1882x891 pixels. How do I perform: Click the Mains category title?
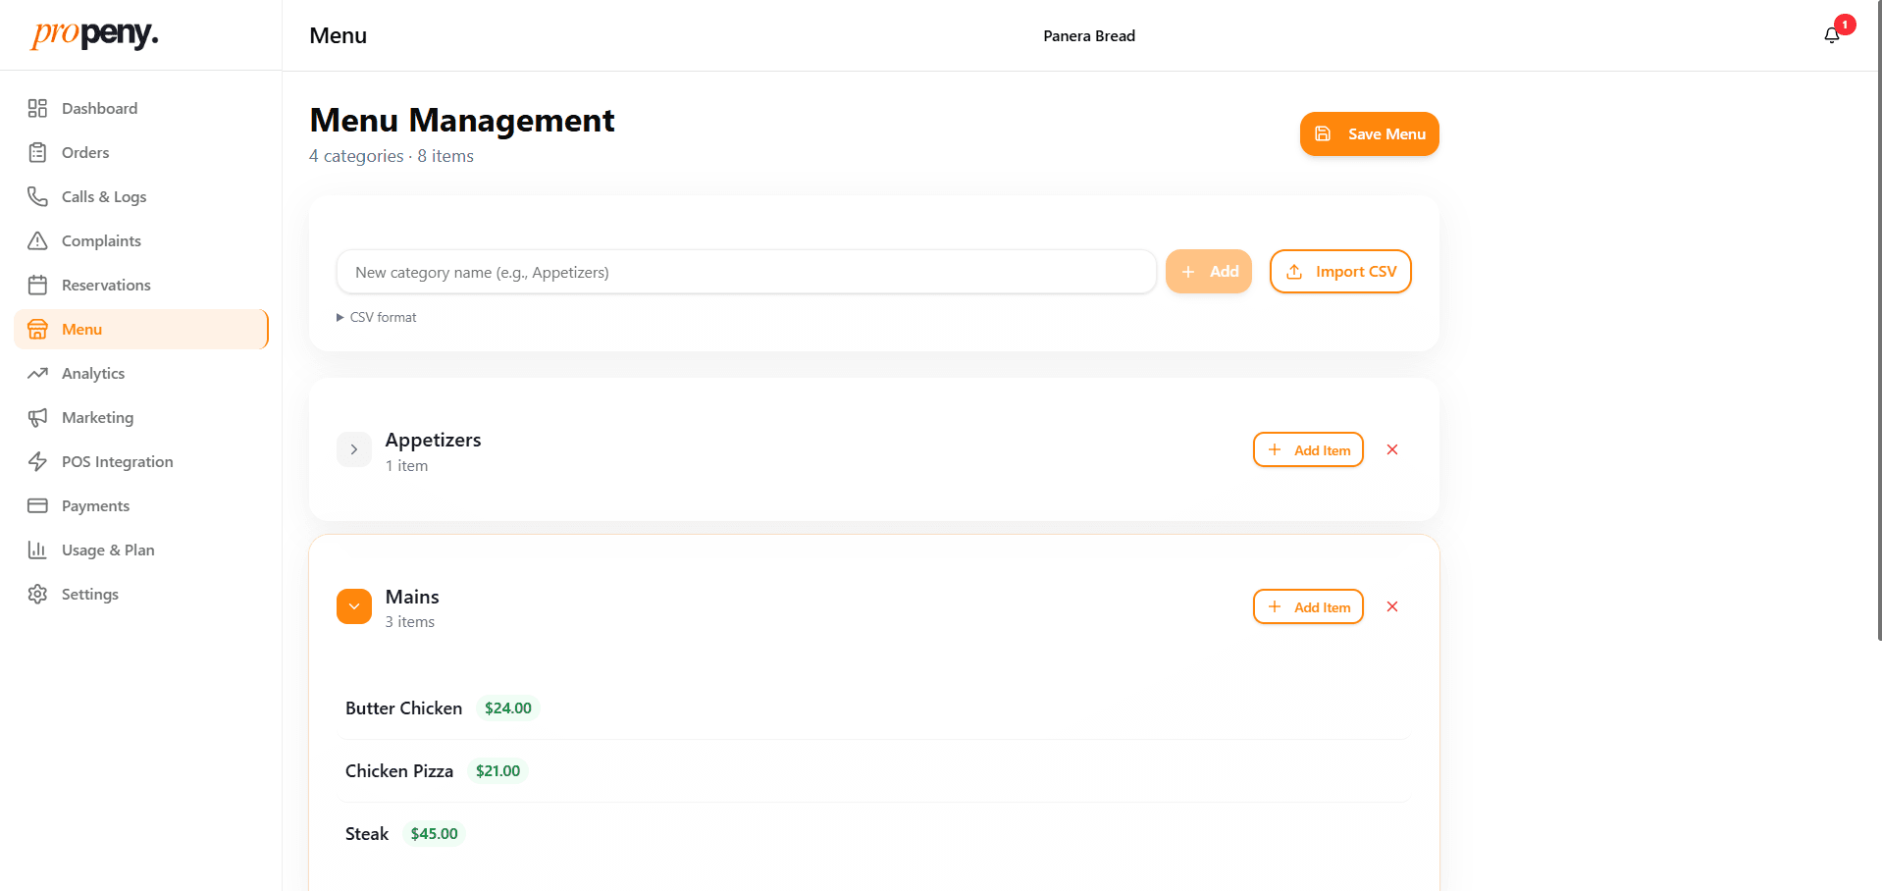[412, 597]
